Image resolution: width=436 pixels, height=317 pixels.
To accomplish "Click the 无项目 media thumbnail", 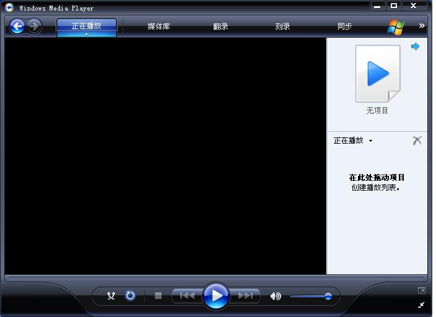I will (378, 74).
